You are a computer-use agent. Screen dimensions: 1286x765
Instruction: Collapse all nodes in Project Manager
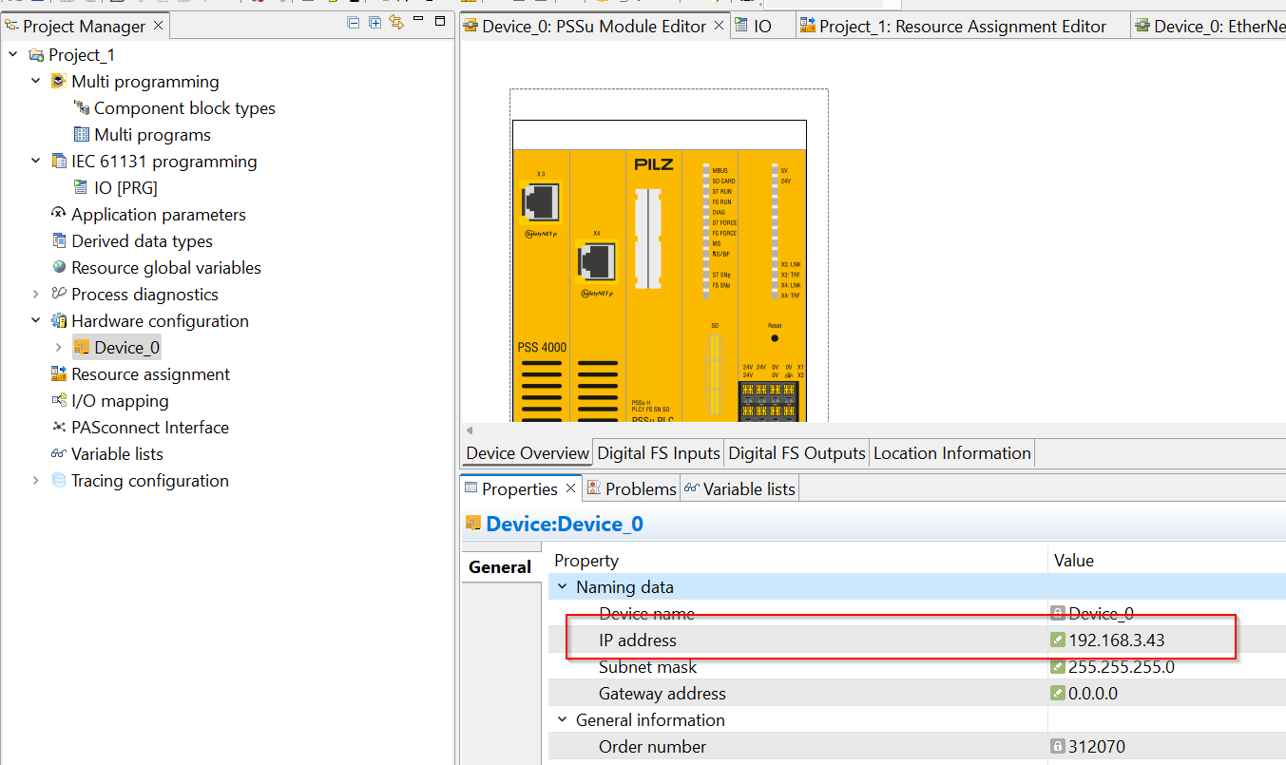point(355,22)
